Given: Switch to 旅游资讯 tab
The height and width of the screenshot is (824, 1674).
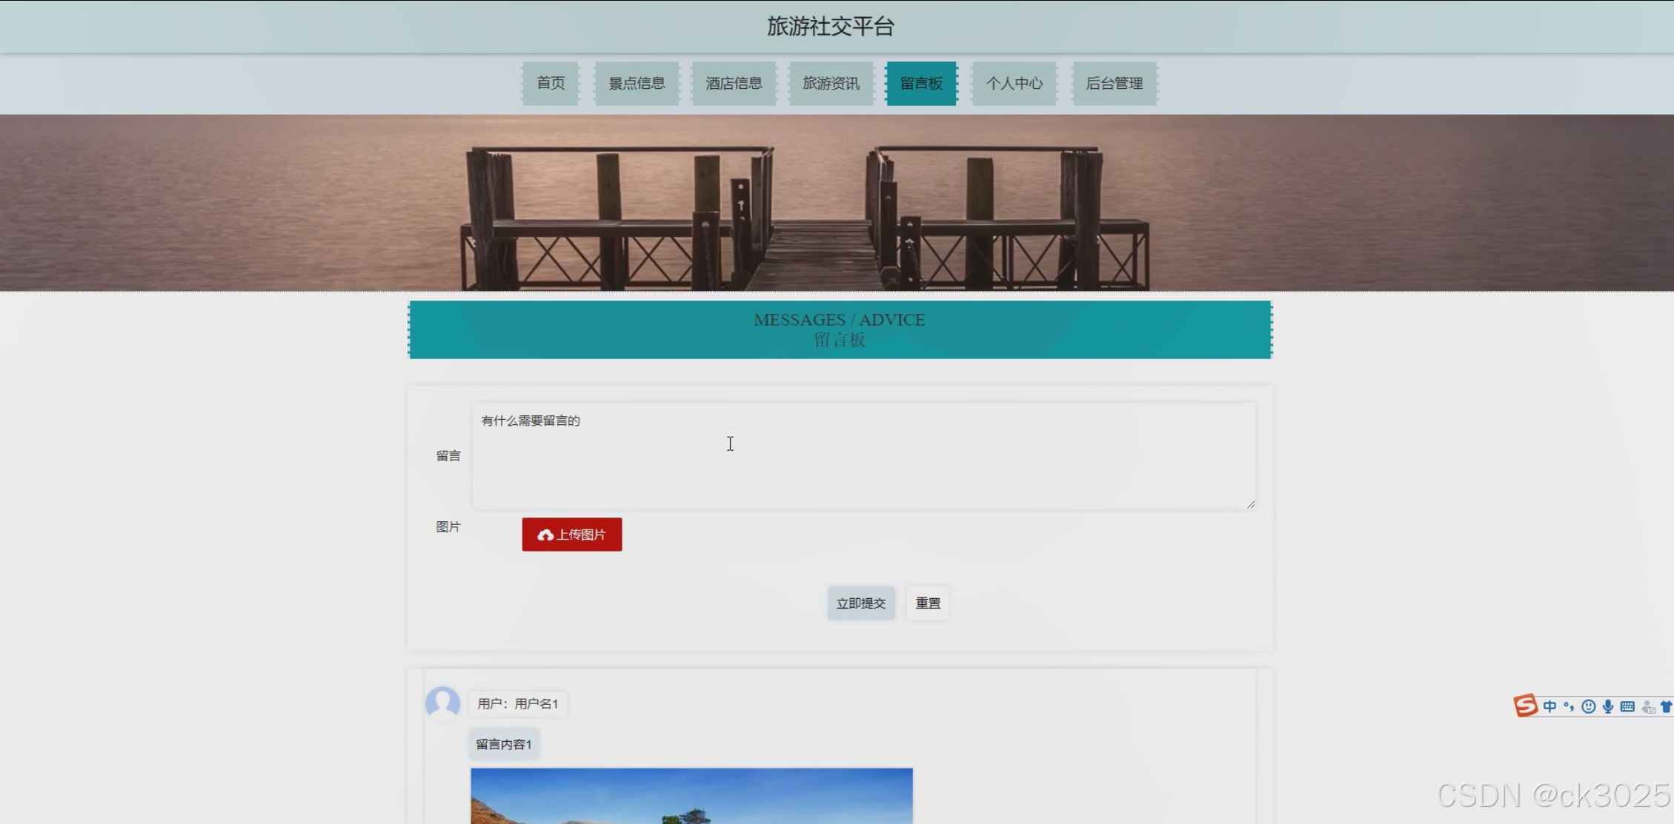Looking at the screenshot, I should (x=831, y=83).
